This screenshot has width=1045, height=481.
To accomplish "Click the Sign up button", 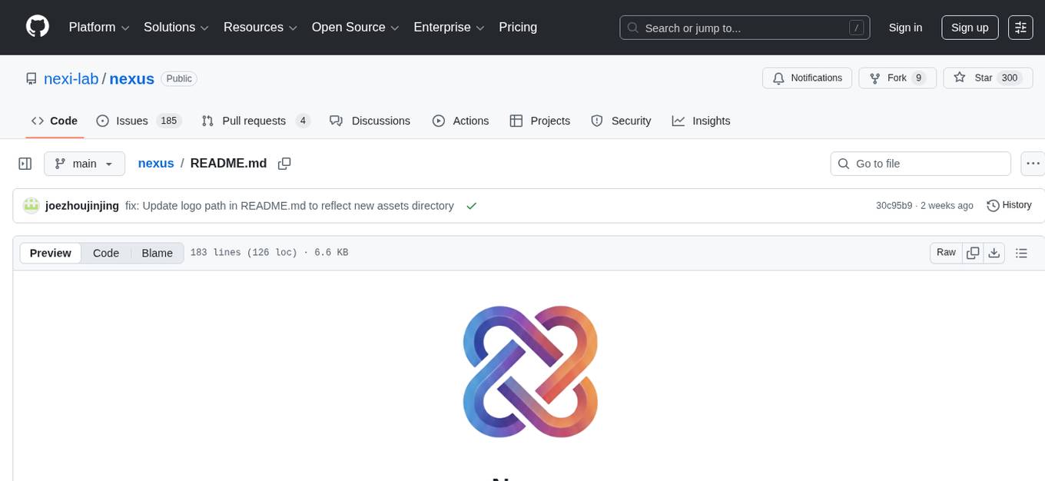I will [970, 28].
